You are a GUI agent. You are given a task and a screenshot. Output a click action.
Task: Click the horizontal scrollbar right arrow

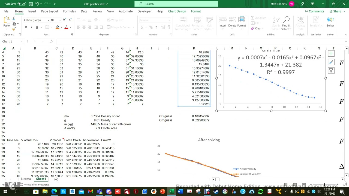click(343, 179)
